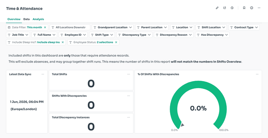Expand the Parent Location dropdown
268x138 pixels.
tap(152, 27)
